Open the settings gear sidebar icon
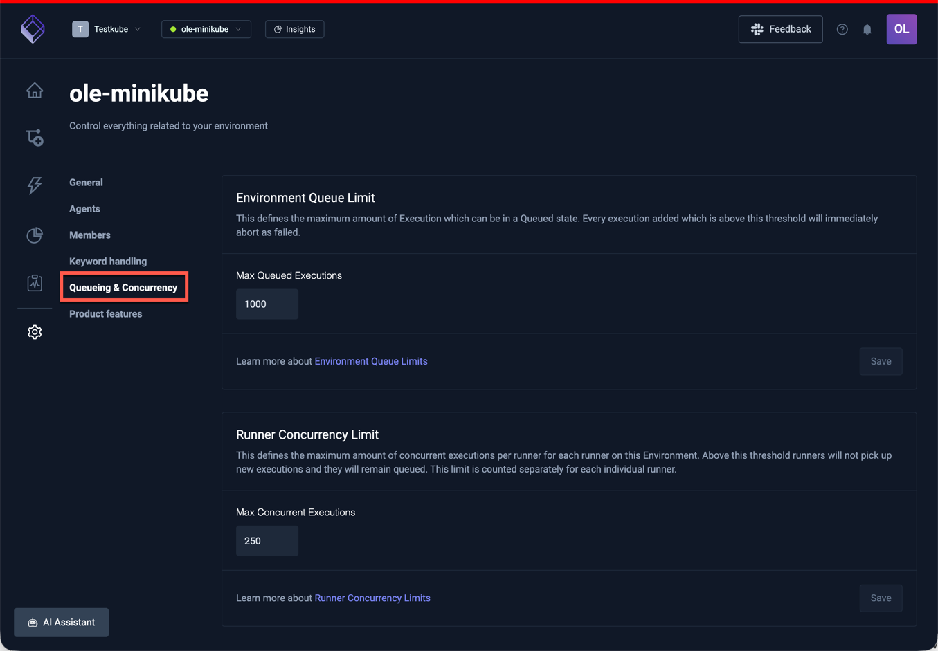 35,332
